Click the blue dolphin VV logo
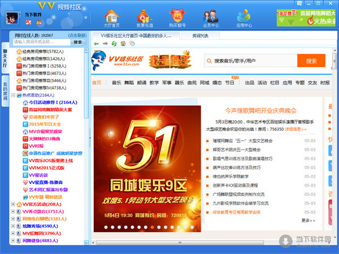Screen dimensions: 339x254 click(98, 60)
